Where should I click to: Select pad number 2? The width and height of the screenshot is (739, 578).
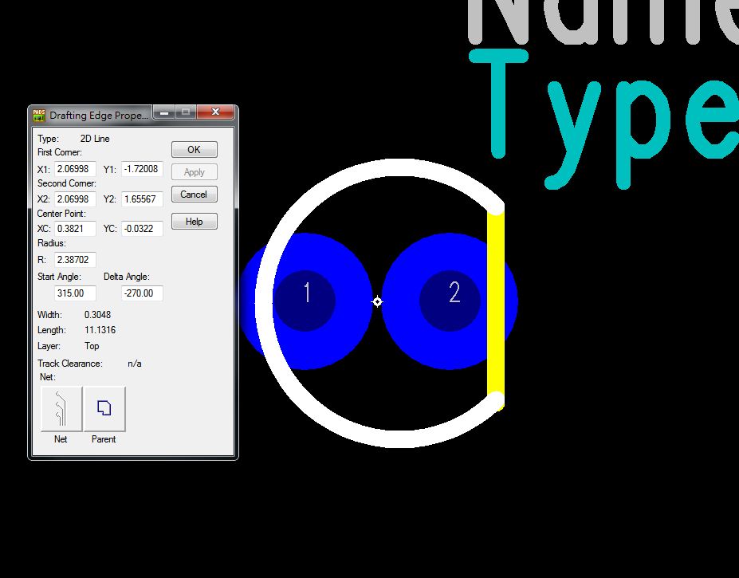[x=450, y=301]
